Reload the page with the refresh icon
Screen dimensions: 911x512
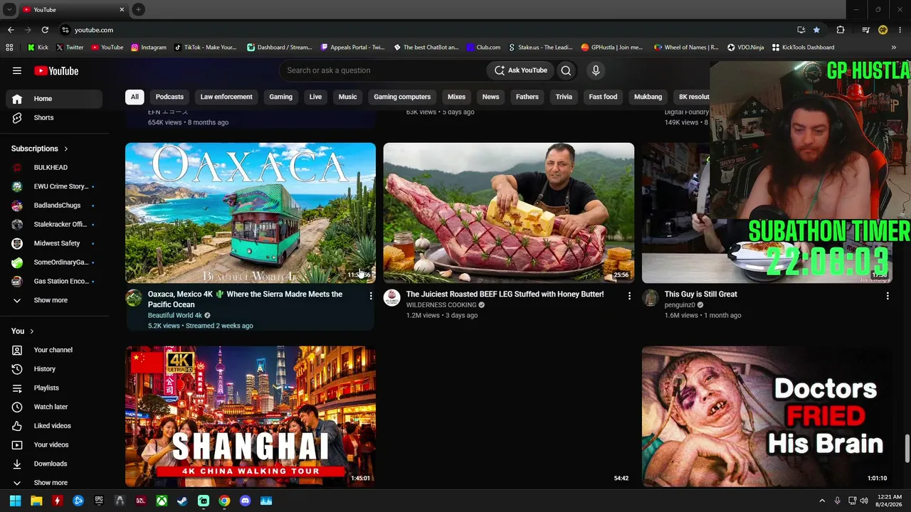(45, 30)
